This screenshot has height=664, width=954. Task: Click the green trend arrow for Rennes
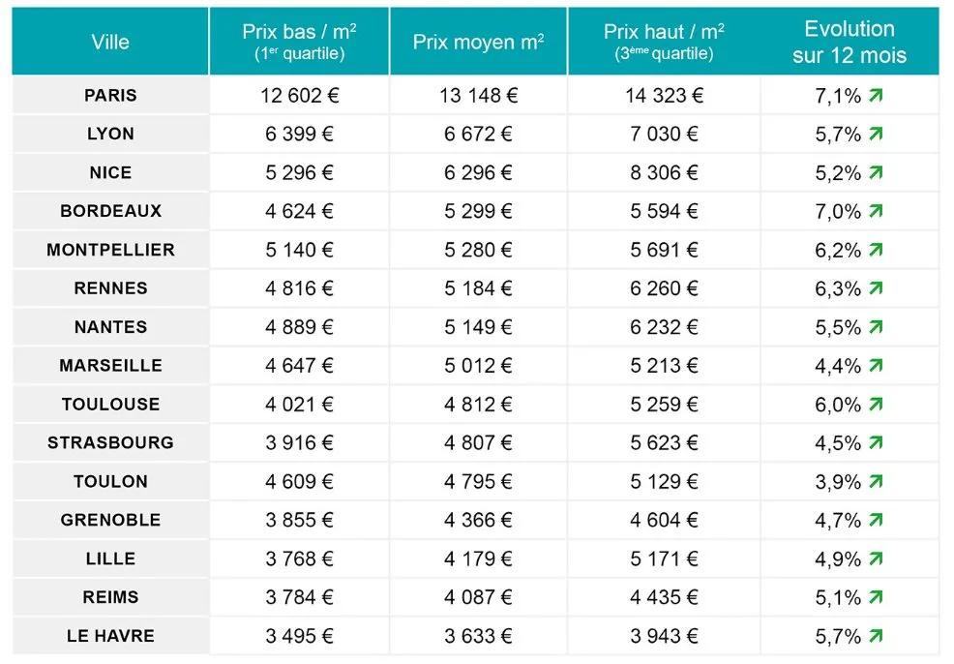(x=876, y=288)
